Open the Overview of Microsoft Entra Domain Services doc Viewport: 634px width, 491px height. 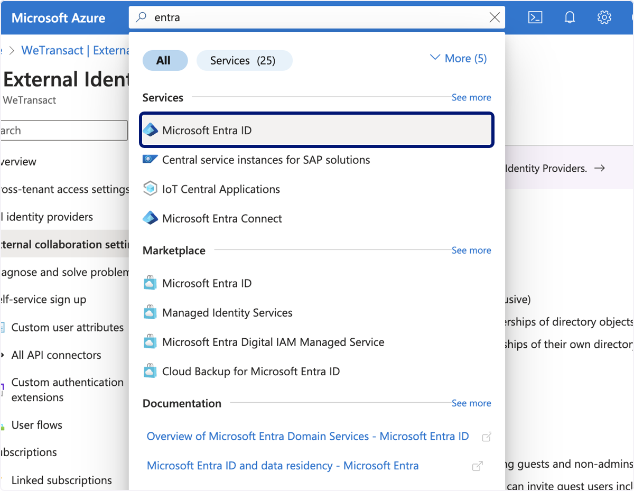307,436
